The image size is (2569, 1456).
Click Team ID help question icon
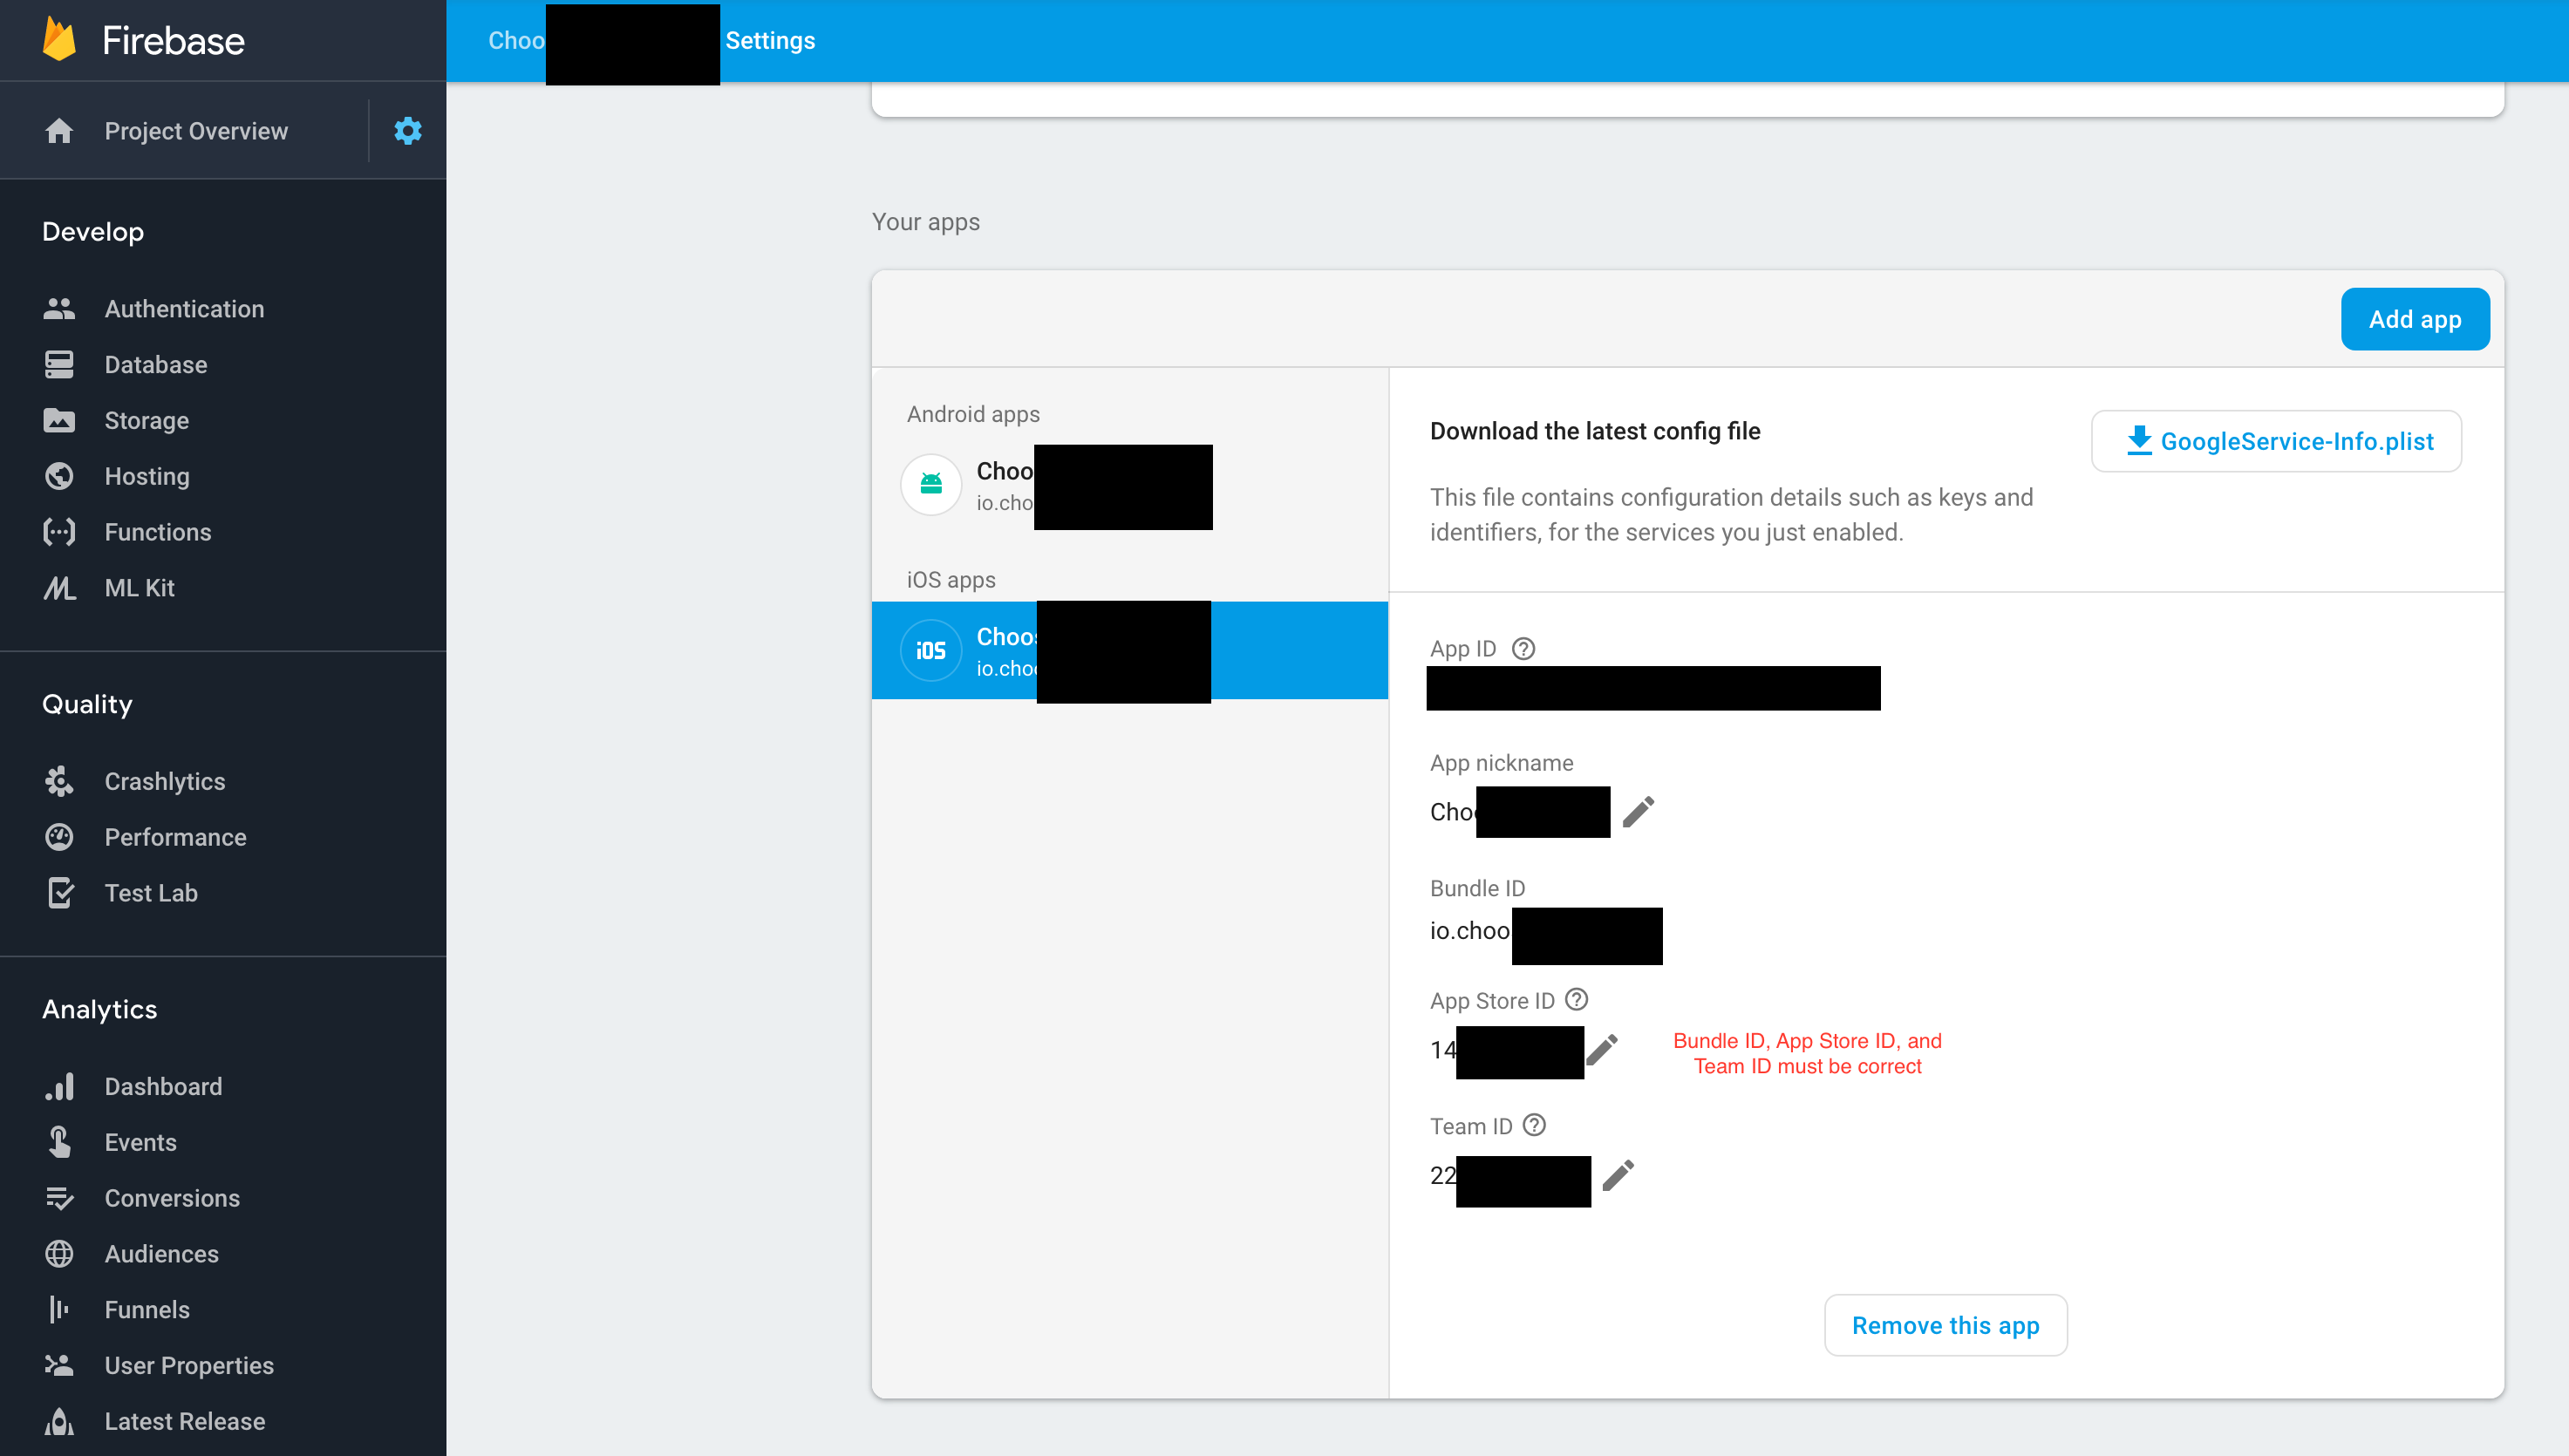click(x=1535, y=1125)
